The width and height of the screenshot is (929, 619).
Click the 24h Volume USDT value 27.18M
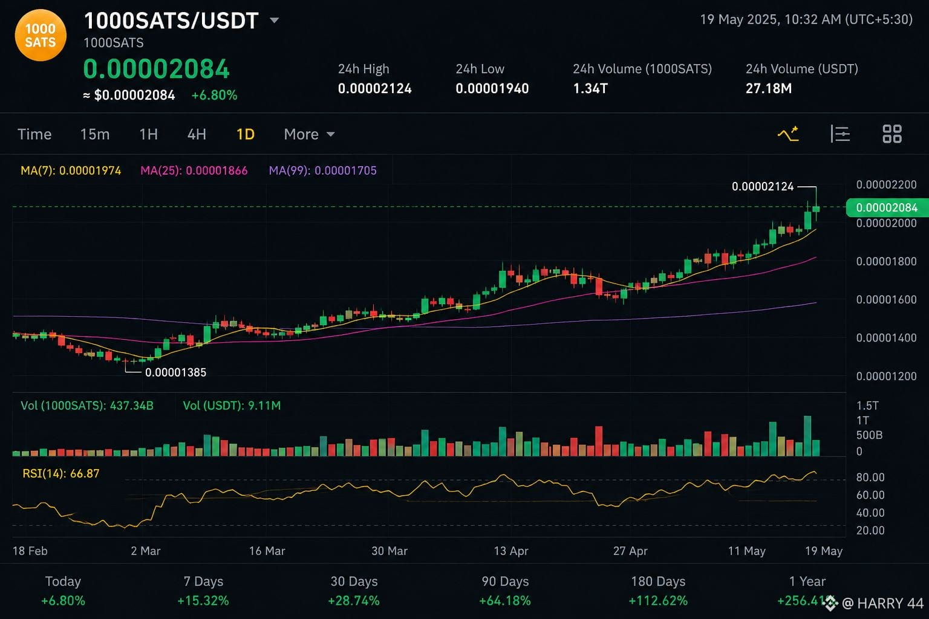[769, 88]
